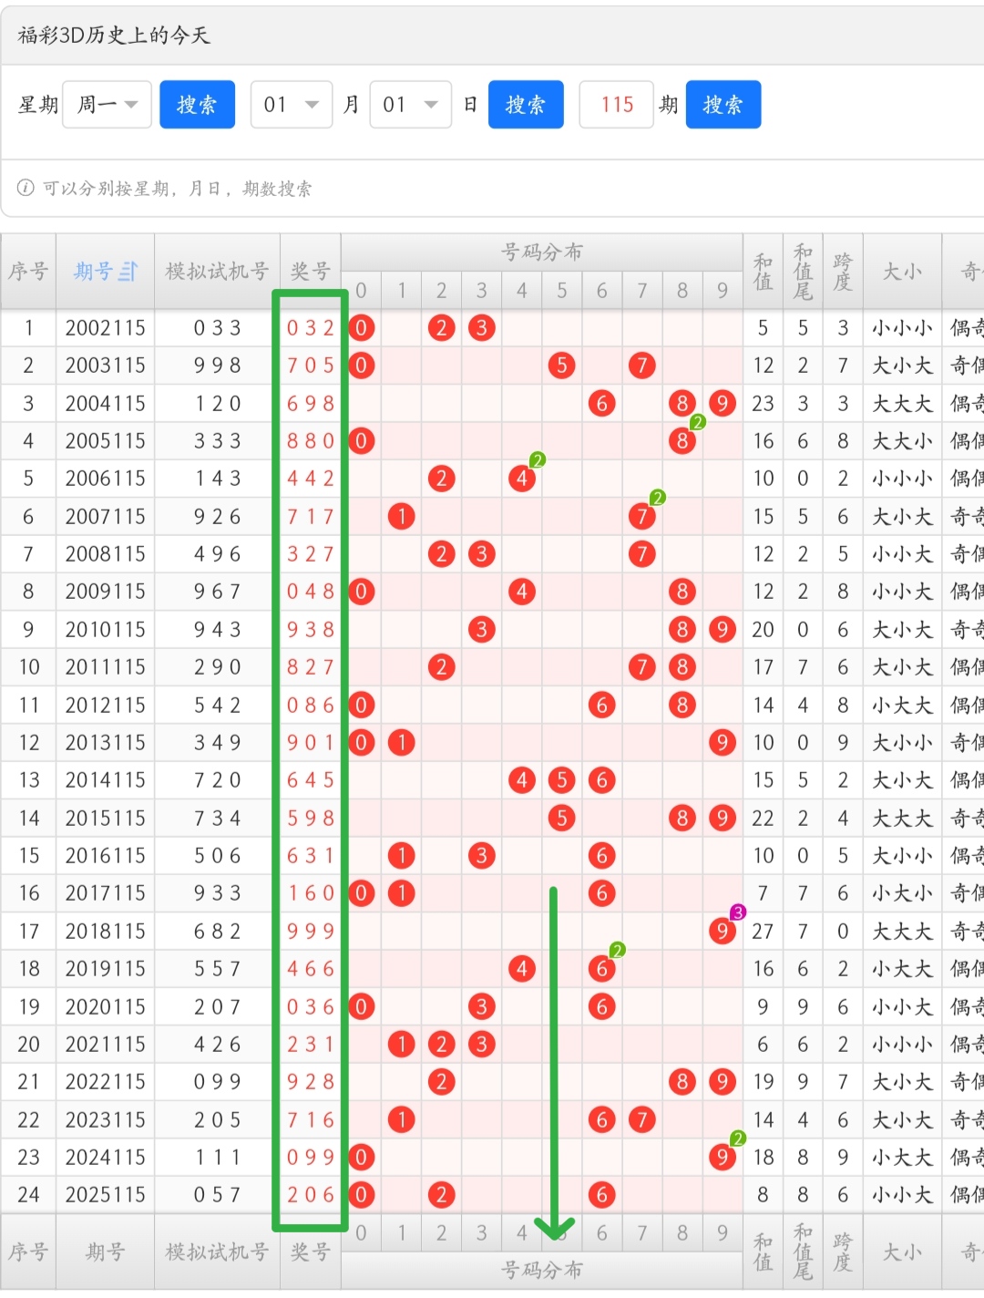This screenshot has height=1298, width=984.
Task: Click red ball 4 in the 2009115 row
Action: click(x=522, y=592)
